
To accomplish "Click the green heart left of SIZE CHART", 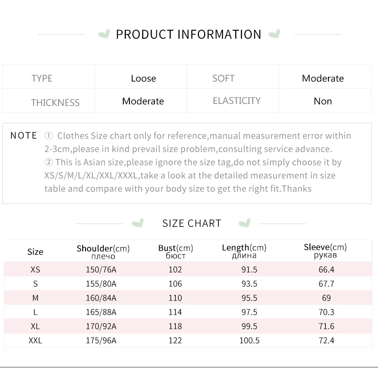I will point(138,223).
